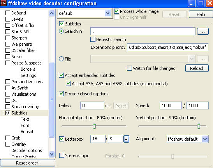The height and width of the screenshot is (168, 213).
Task: Uncheck the Letterbox checkbox
Action: point(62,139)
